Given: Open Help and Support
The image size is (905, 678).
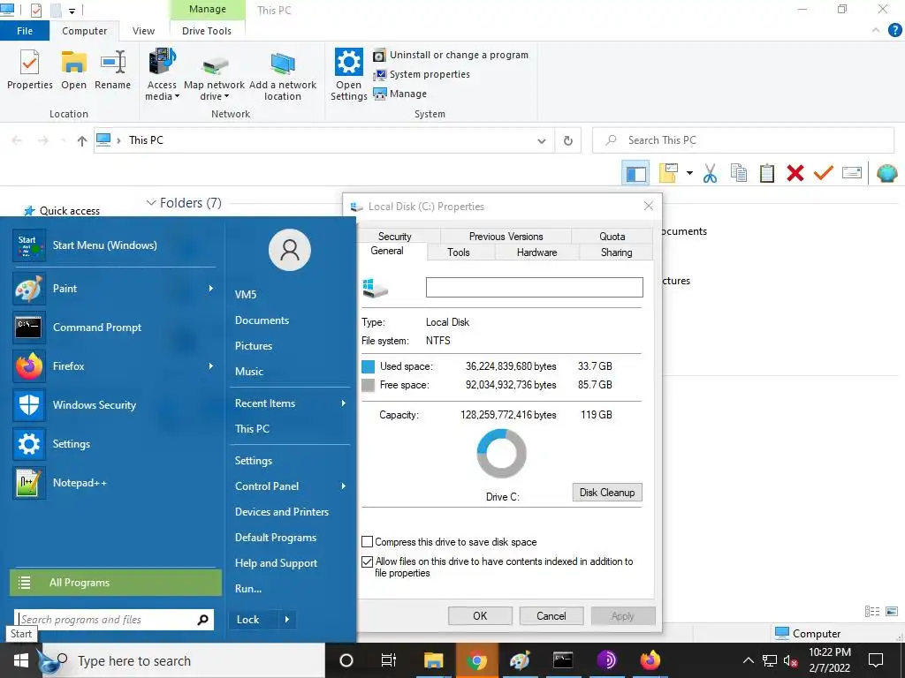Looking at the screenshot, I should pyautogui.click(x=276, y=563).
